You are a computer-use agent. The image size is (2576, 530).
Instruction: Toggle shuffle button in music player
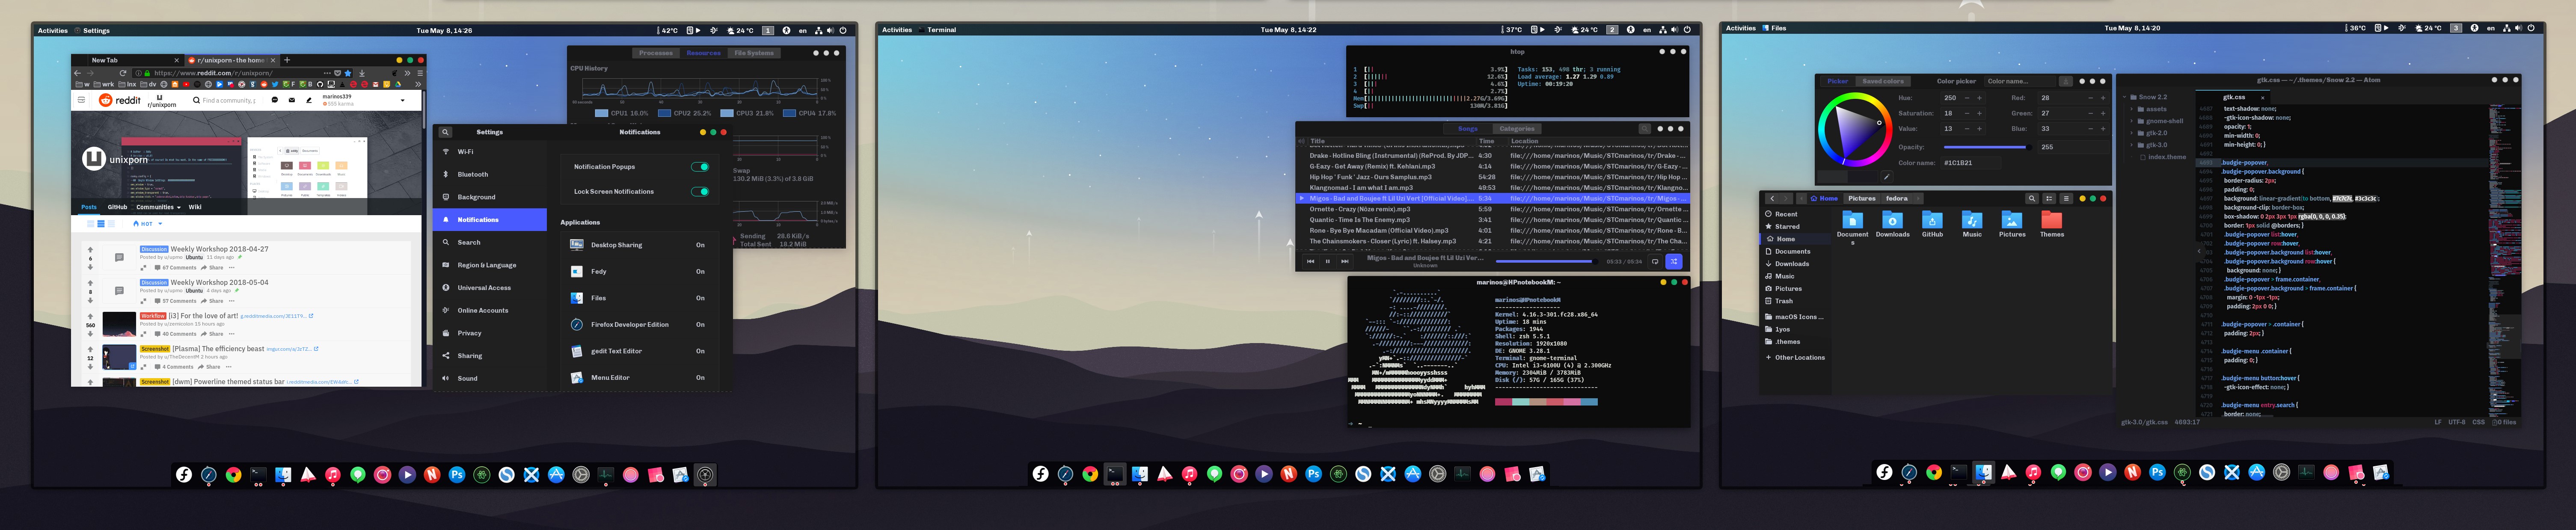tap(1674, 261)
